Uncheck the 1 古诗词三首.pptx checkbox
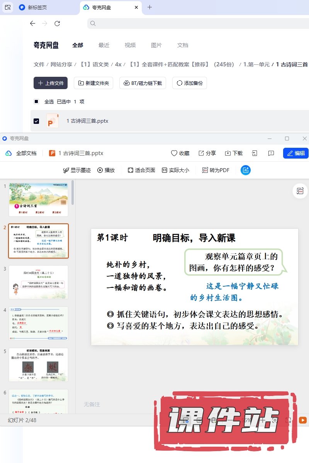This screenshot has height=463, width=309. pyautogui.click(x=36, y=121)
